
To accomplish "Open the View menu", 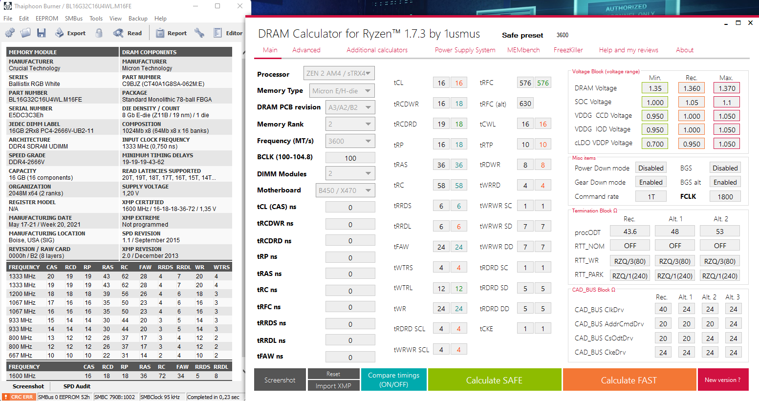I will pyautogui.click(x=115, y=19).
